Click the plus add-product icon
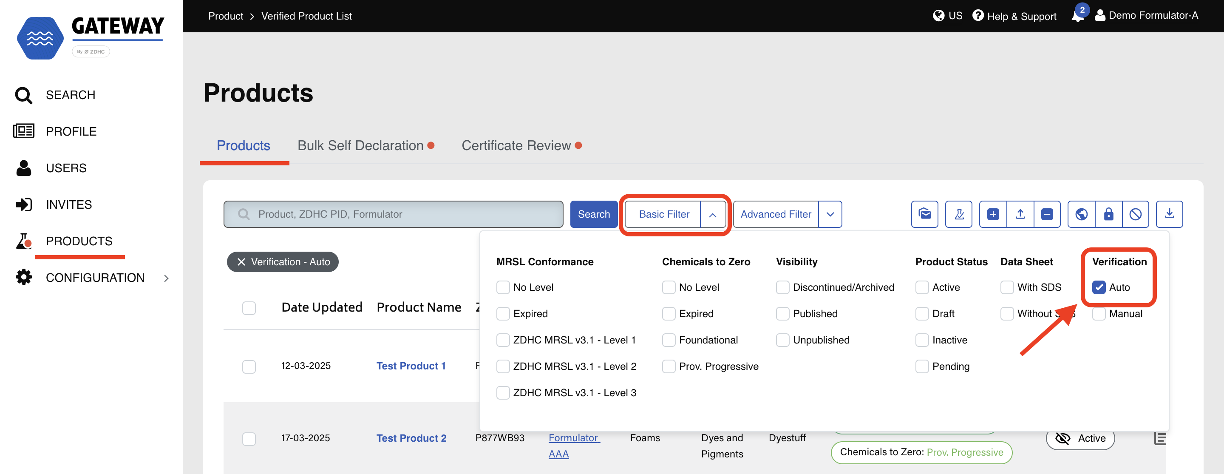 [x=993, y=214]
